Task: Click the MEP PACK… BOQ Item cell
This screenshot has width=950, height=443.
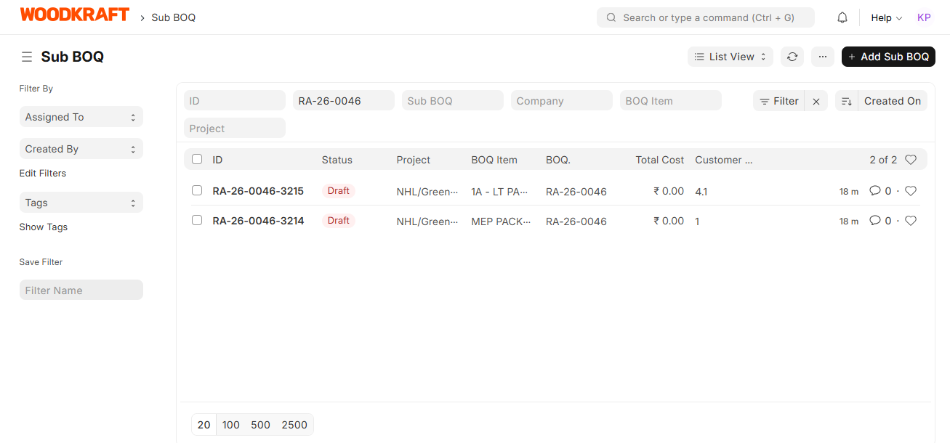Action: coord(502,221)
